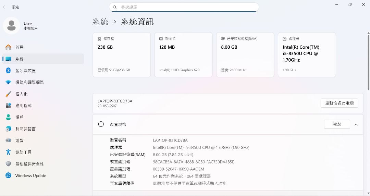Click the System (系統) breadcrumb link

coord(100,22)
